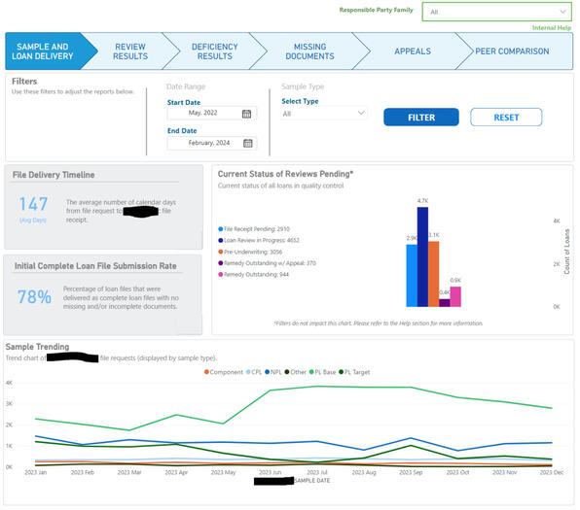Click the SAMPLE DATE axis title
This screenshot has width=580, height=510.
point(311,481)
